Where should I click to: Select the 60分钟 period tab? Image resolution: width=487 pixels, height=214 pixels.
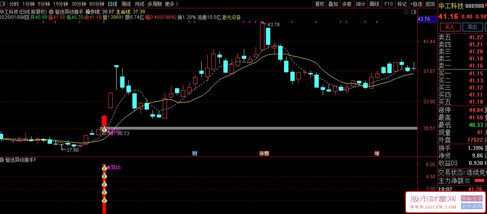[97, 4]
